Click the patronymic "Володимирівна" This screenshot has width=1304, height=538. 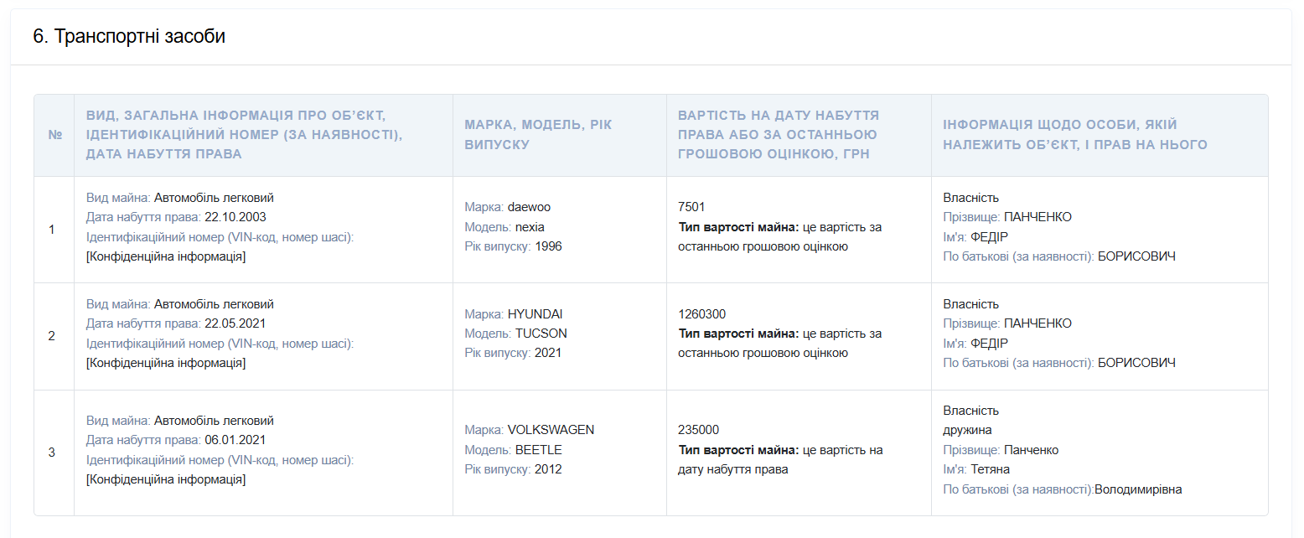(1138, 489)
